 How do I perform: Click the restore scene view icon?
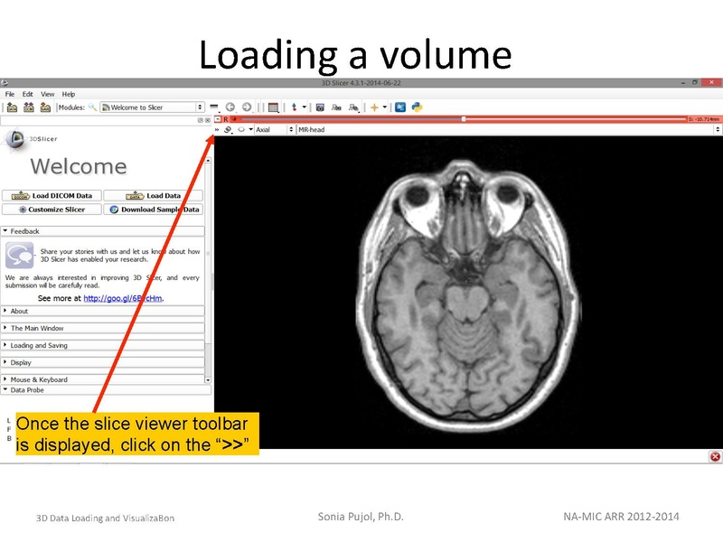(353, 107)
